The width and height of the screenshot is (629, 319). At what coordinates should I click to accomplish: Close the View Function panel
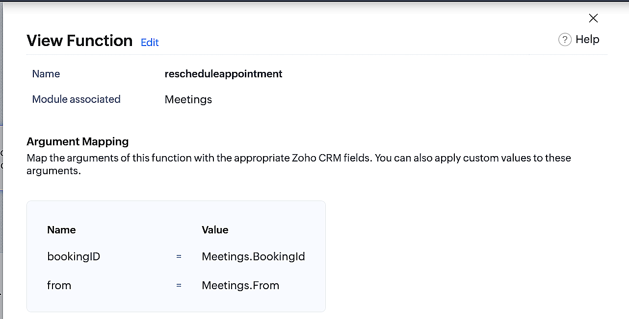(593, 18)
